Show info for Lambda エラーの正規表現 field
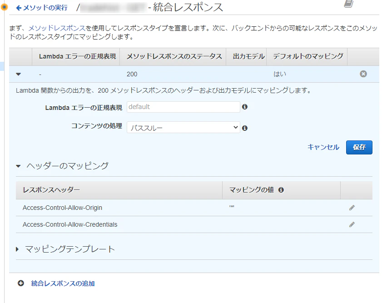Viewport: 382px width, 303px height. (245, 107)
